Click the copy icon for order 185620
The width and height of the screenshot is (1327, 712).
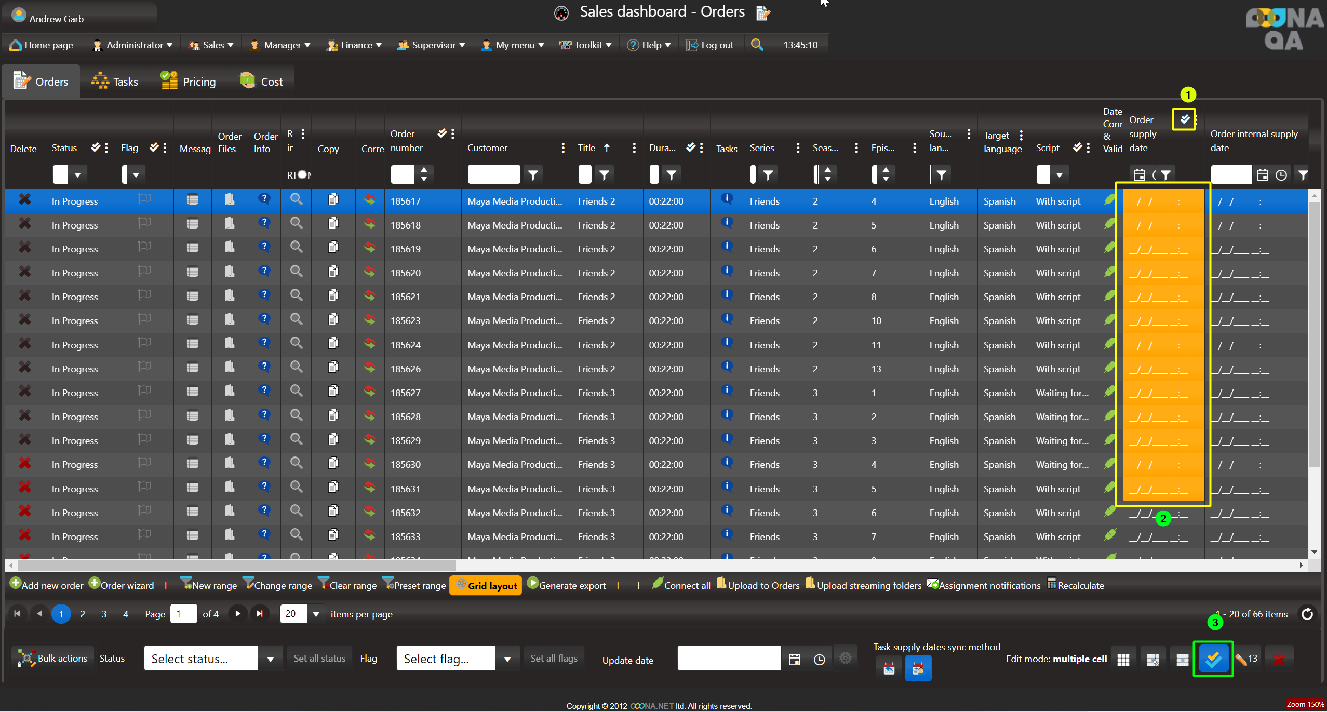click(333, 271)
